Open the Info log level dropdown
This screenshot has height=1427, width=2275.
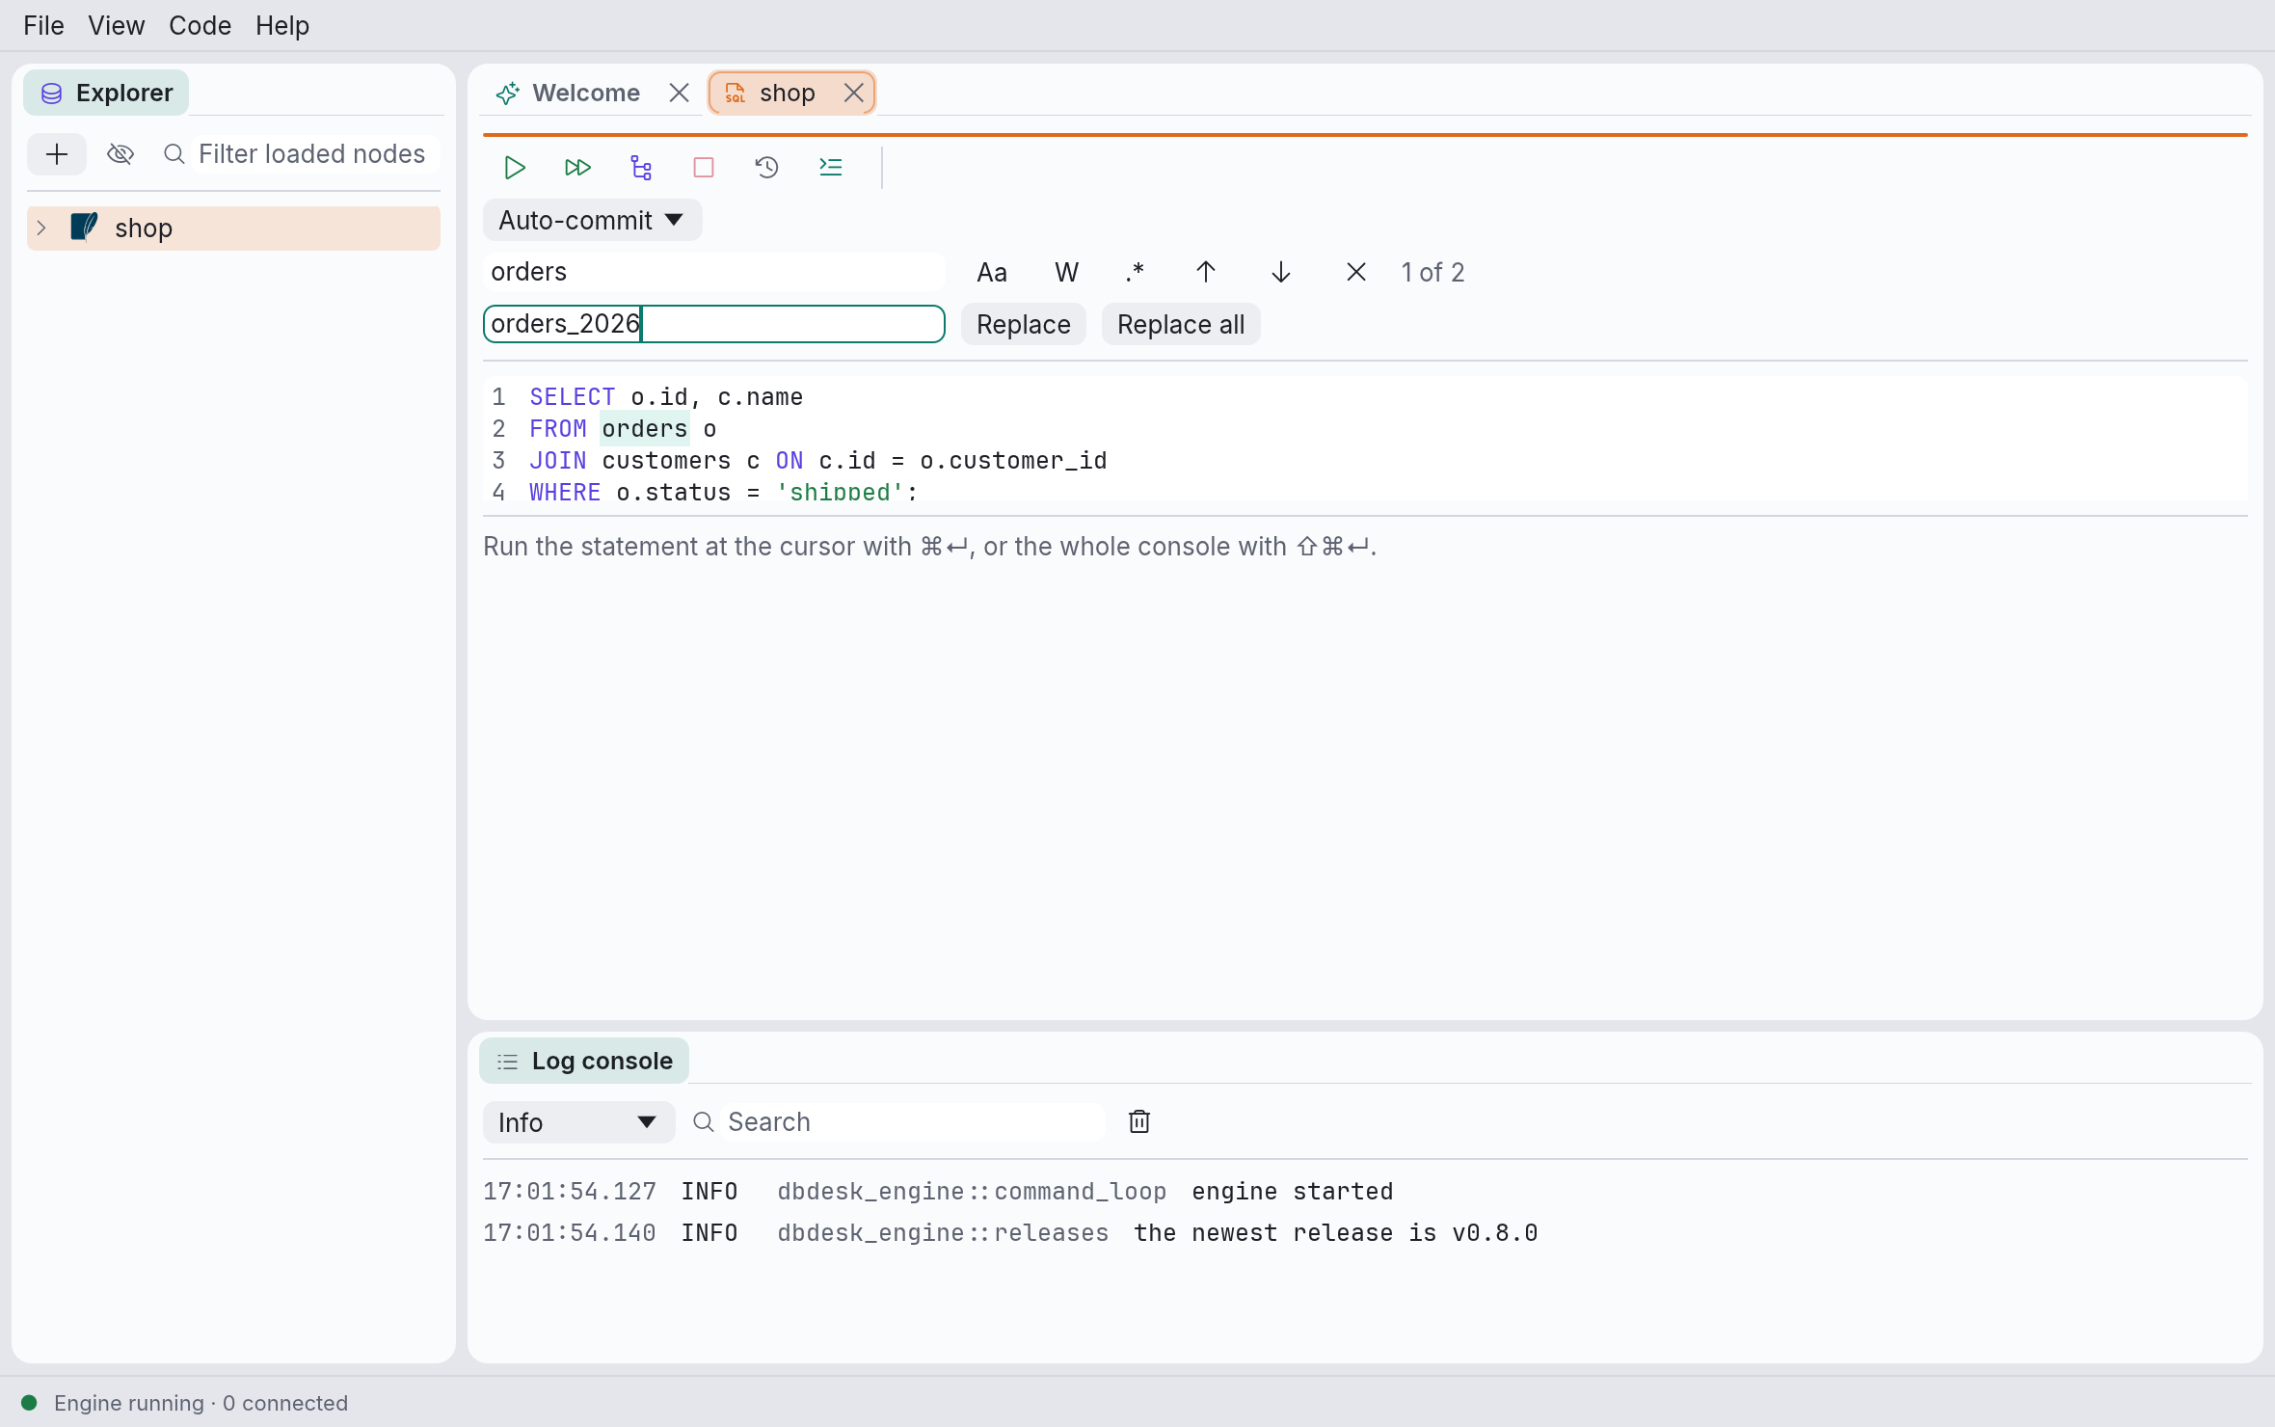578,1122
